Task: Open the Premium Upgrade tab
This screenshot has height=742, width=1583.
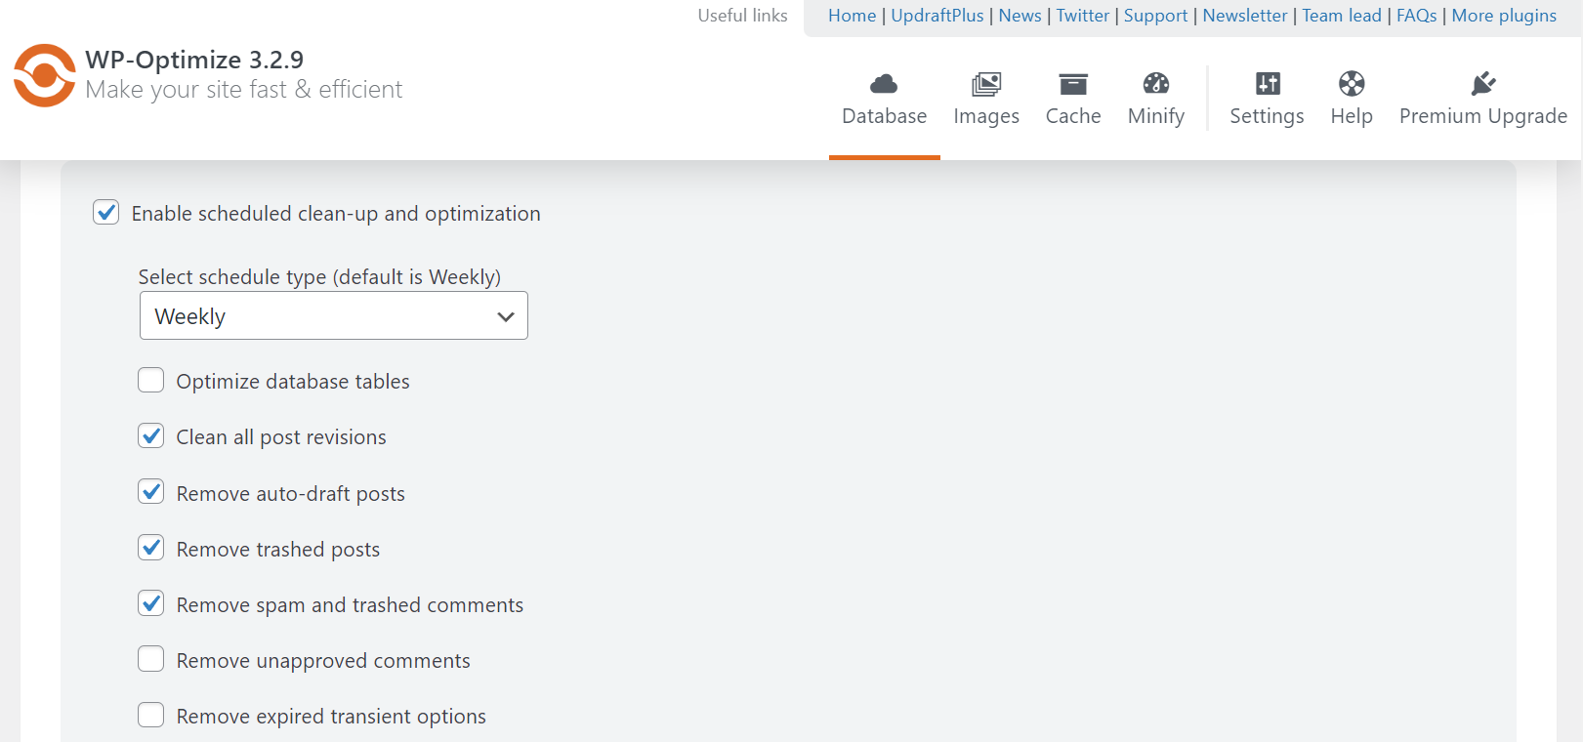Action: coord(1483,99)
